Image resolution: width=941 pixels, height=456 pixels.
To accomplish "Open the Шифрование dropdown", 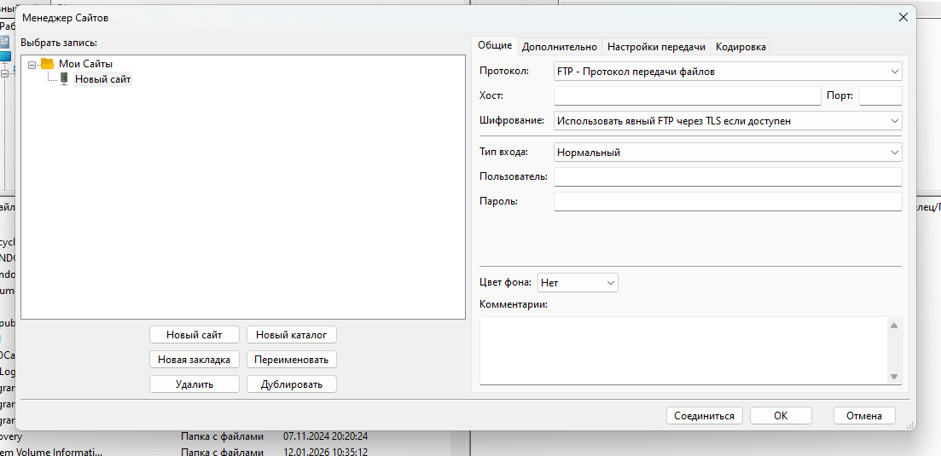I will coord(728,121).
